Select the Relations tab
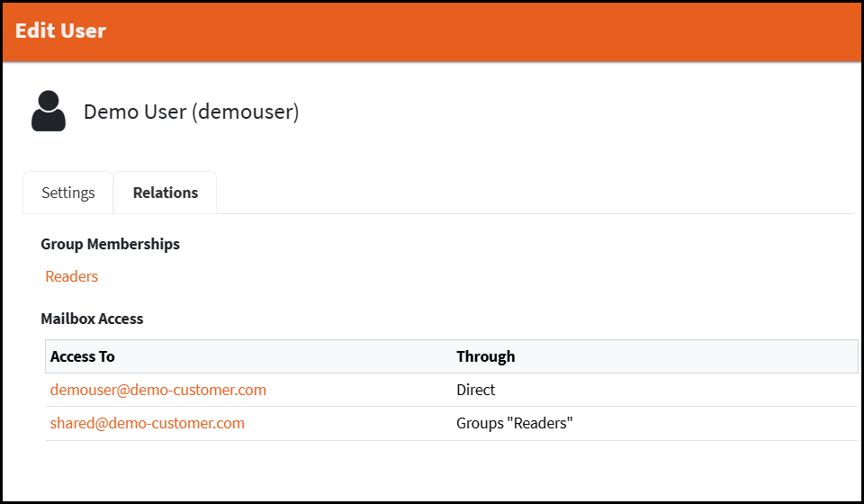 click(x=166, y=193)
